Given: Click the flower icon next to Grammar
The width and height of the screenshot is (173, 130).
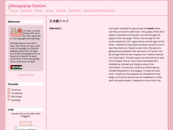Looking at the screenshot, I should point(9,89).
